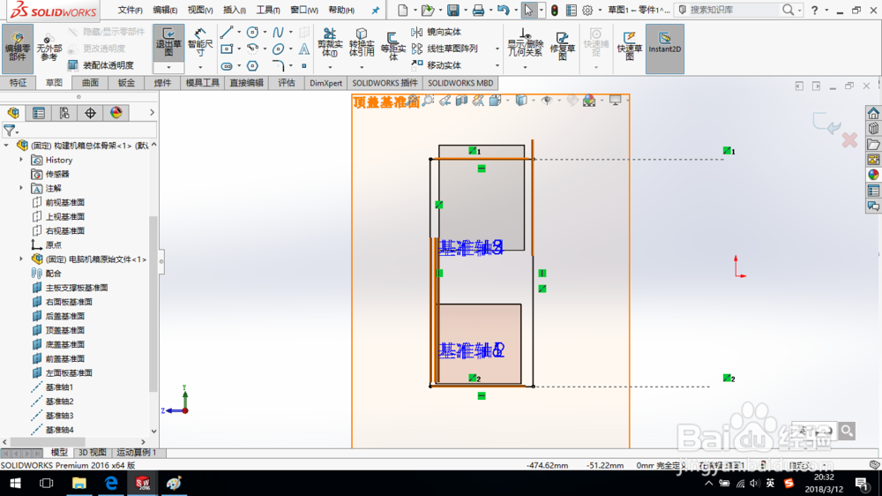Image resolution: width=882 pixels, height=496 pixels.
Task: Click Convert Entities (转换实体引用) tool
Action: tap(362, 42)
